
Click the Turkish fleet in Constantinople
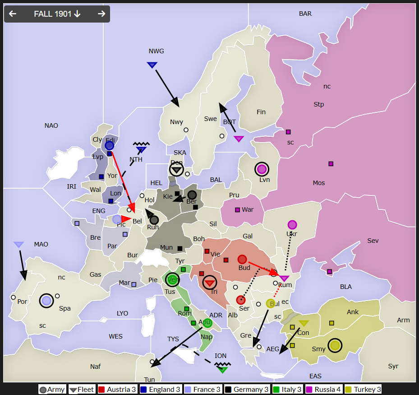point(304,323)
